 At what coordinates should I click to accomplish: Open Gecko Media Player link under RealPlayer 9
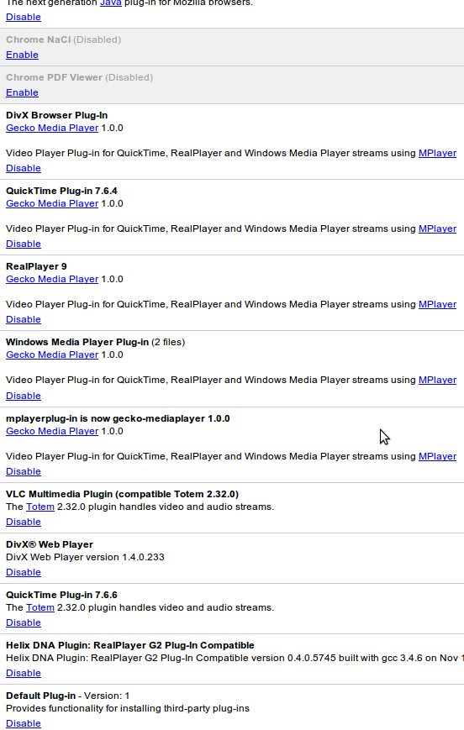52,280
